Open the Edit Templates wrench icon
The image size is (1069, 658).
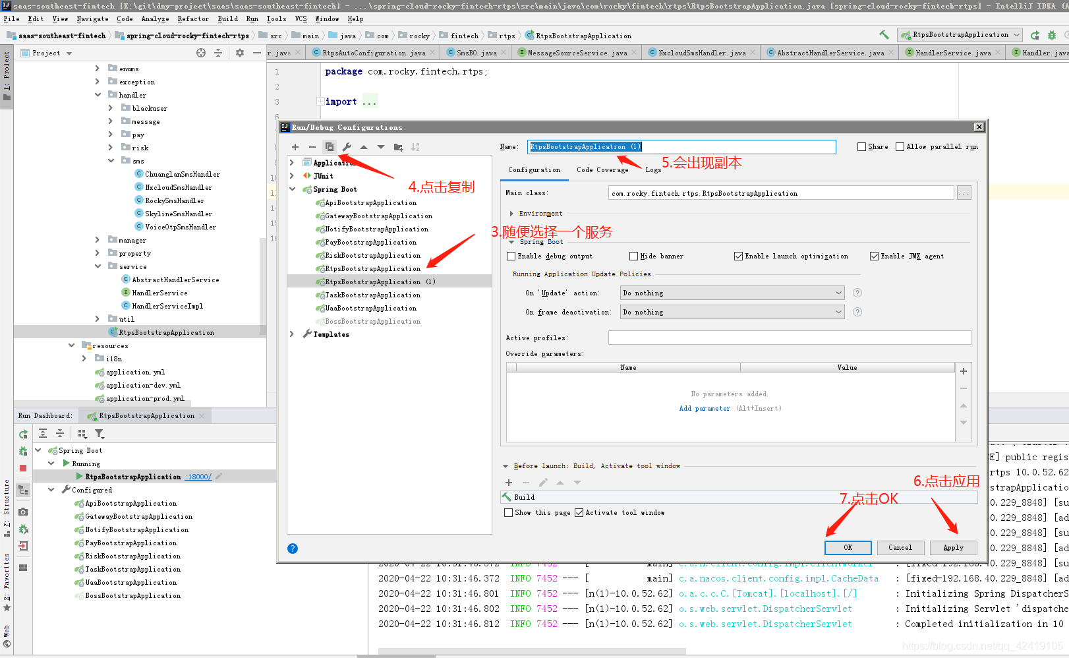(x=347, y=146)
